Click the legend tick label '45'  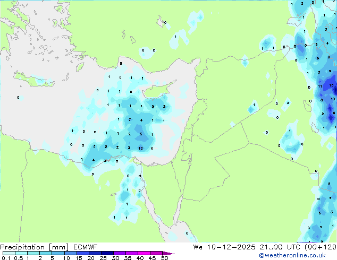152,258
